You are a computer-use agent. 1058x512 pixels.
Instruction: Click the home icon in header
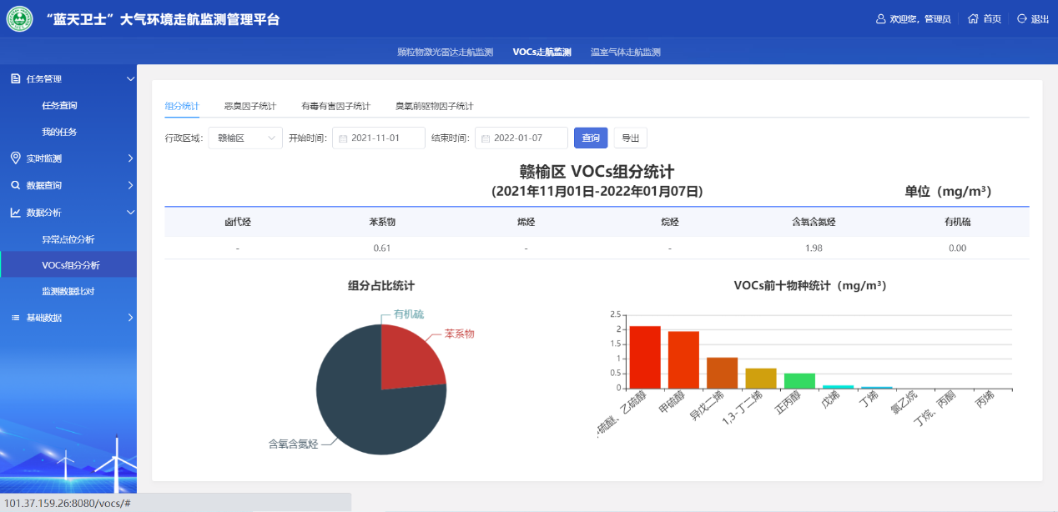(x=973, y=19)
